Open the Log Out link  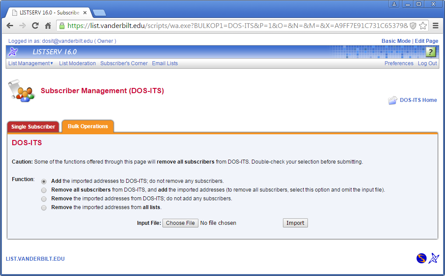(427, 63)
